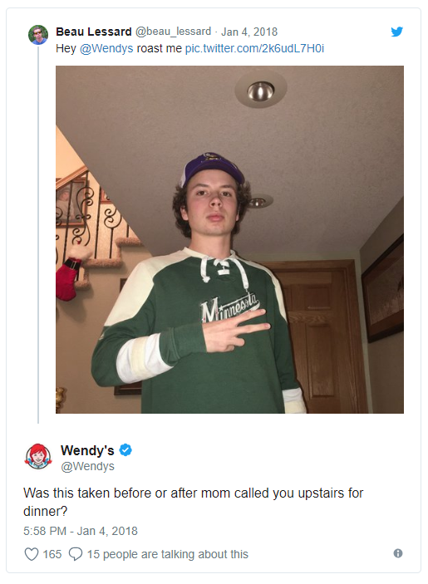Open the attached photo of the green jersey

coord(229,239)
